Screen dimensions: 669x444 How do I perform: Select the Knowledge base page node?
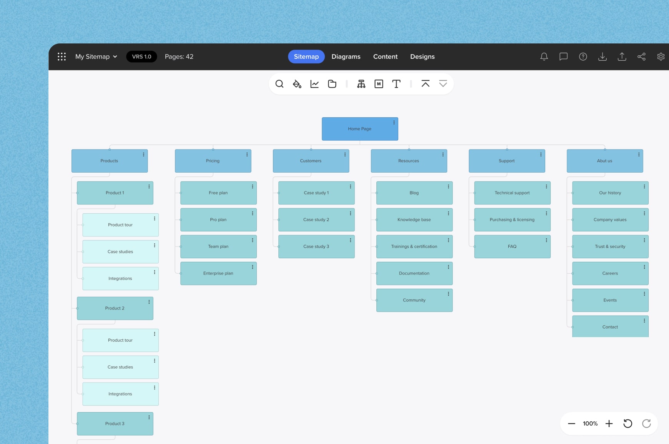coord(414,220)
